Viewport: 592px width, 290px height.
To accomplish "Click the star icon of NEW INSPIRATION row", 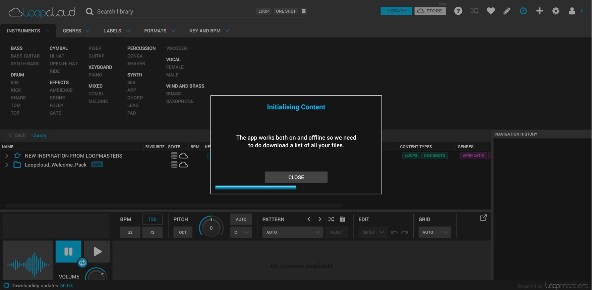I will point(17,156).
